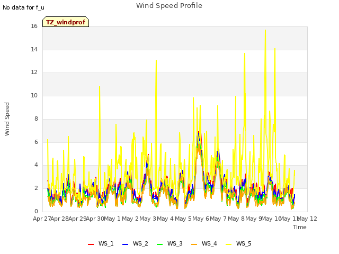This screenshot has width=339, height=254.
Task: Click the May 7 x-axis date label
Action: point(218,219)
